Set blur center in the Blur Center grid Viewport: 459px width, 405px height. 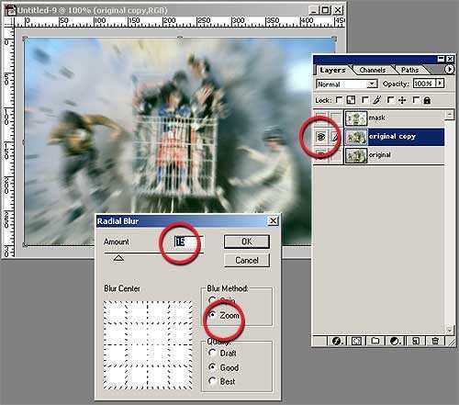148,345
